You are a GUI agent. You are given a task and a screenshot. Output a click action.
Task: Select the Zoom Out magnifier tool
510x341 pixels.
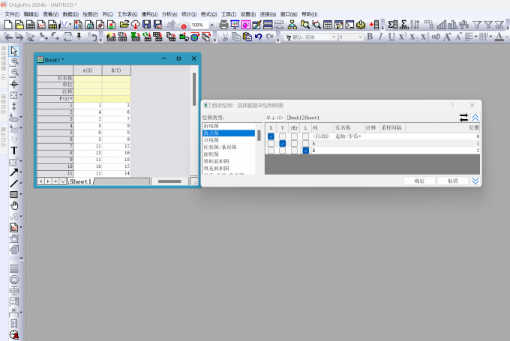[14, 73]
